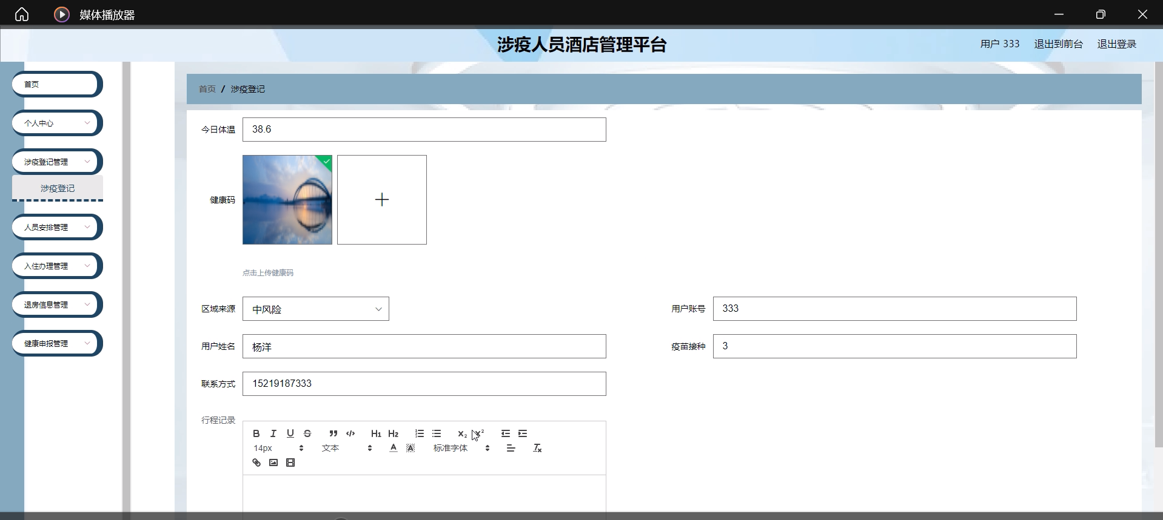The width and height of the screenshot is (1163, 520).
Task: Click 首页 in the breadcrumb
Action: 207,89
